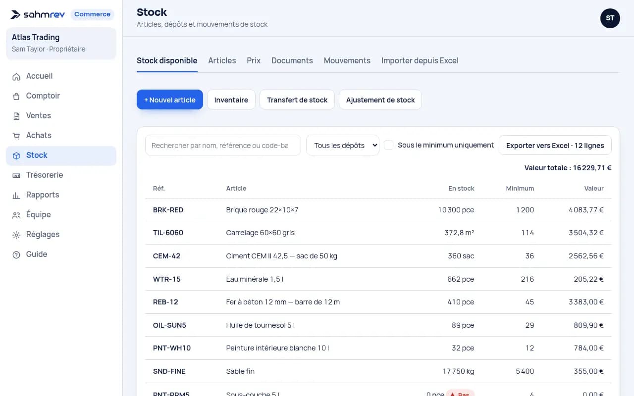The width and height of the screenshot is (634, 396).
Task: Select the Équipe people icon
Action: [x=16, y=215]
